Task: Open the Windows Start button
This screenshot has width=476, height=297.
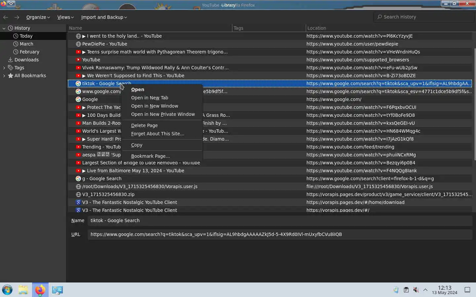Action: pyautogui.click(x=7, y=290)
